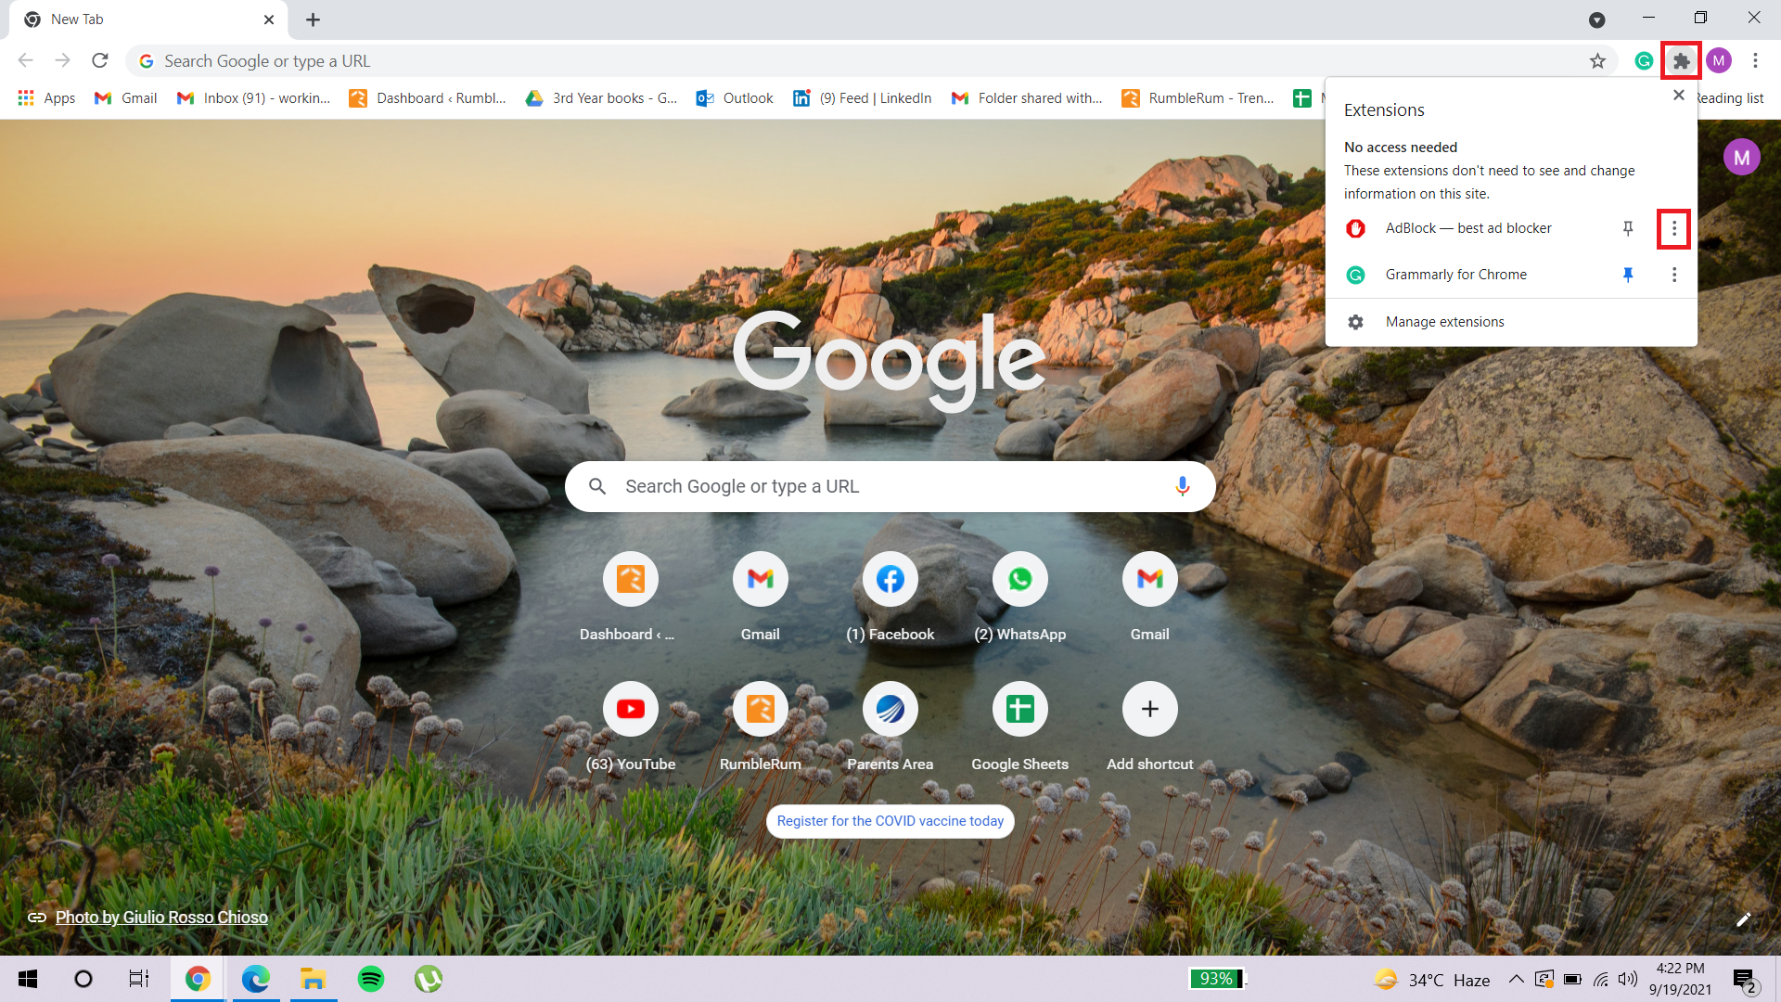Show hidden system tray icons

1516,979
